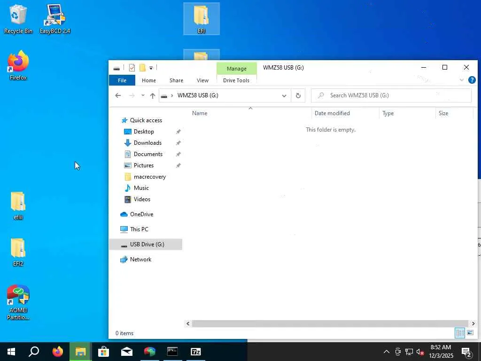The height and width of the screenshot is (361, 481).
Task: Click the Properties quick access toolbar icon
Action: [x=132, y=68]
